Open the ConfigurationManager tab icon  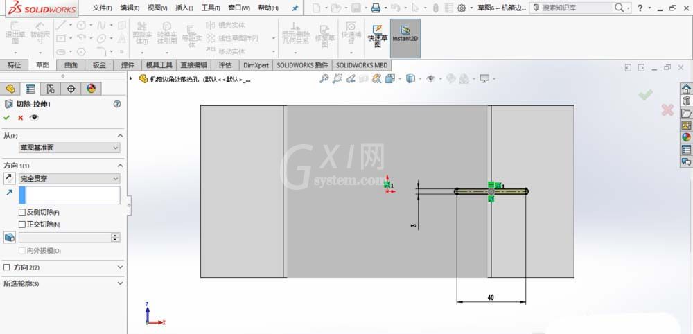click(x=51, y=89)
